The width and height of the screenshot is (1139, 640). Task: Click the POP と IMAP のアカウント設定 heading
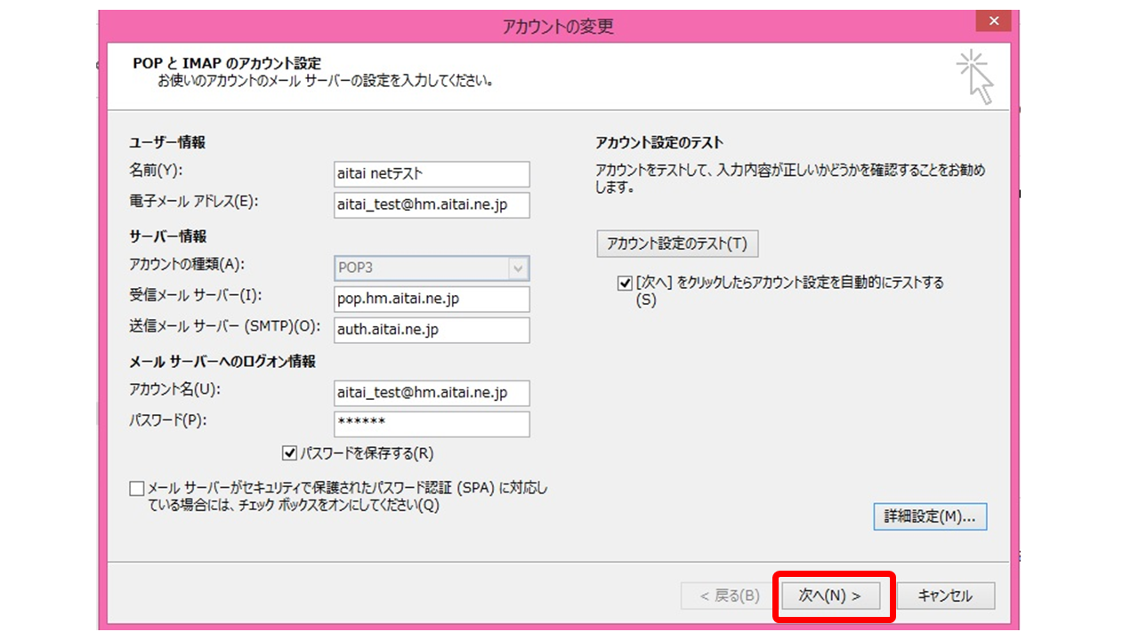tap(227, 63)
